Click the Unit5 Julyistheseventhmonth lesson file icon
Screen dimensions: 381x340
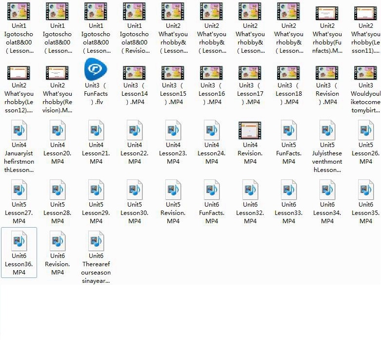[x=327, y=130]
